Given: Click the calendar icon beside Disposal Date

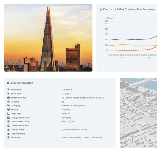Looking at the screenshot, I should tap(8, 134).
